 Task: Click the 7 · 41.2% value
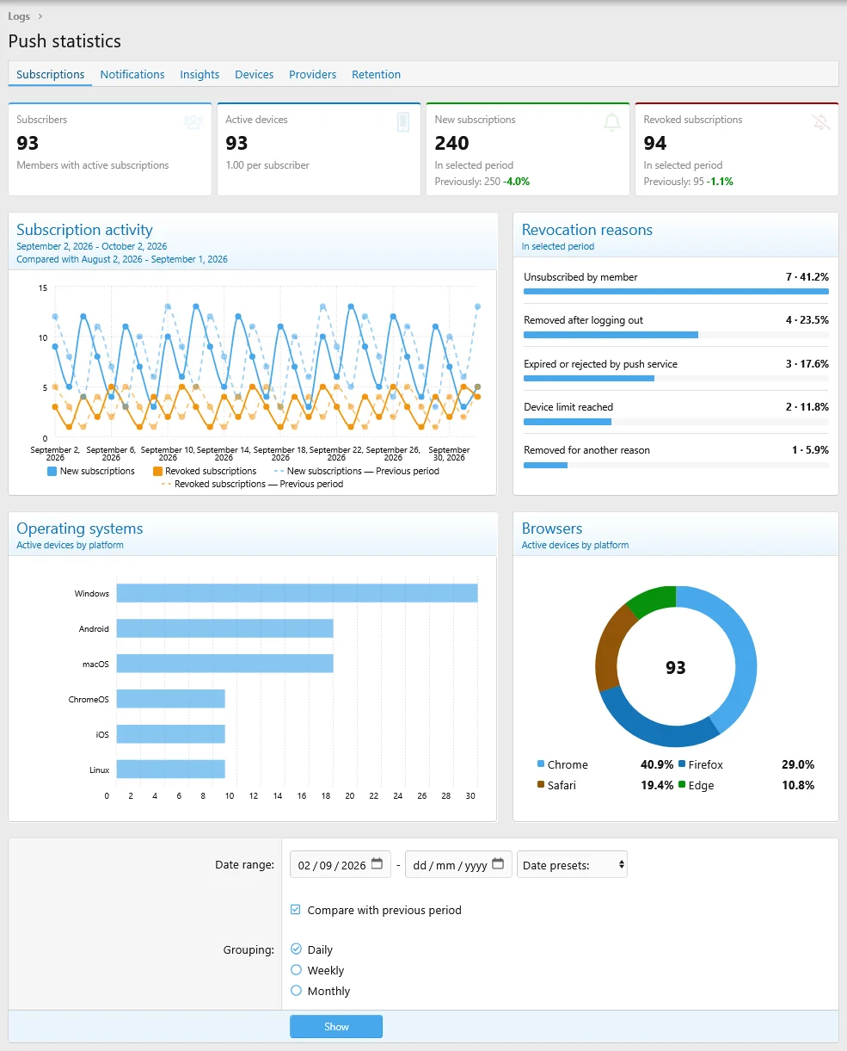tap(807, 277)
